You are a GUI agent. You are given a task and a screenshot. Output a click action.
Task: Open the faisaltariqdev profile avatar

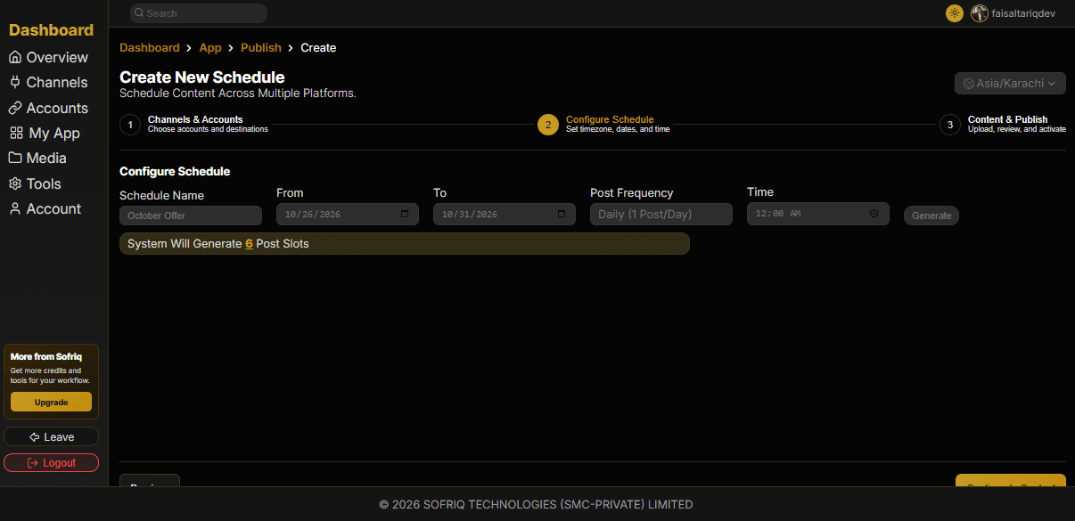[x=980, y=13]
